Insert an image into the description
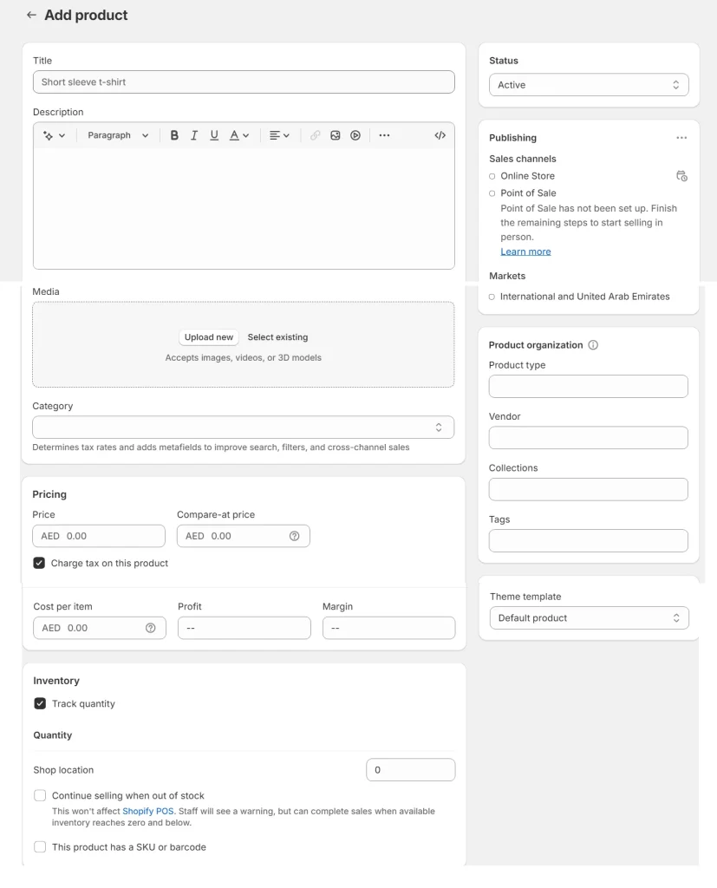This screenshot has height=888, width=717. (x=336, y=135)
